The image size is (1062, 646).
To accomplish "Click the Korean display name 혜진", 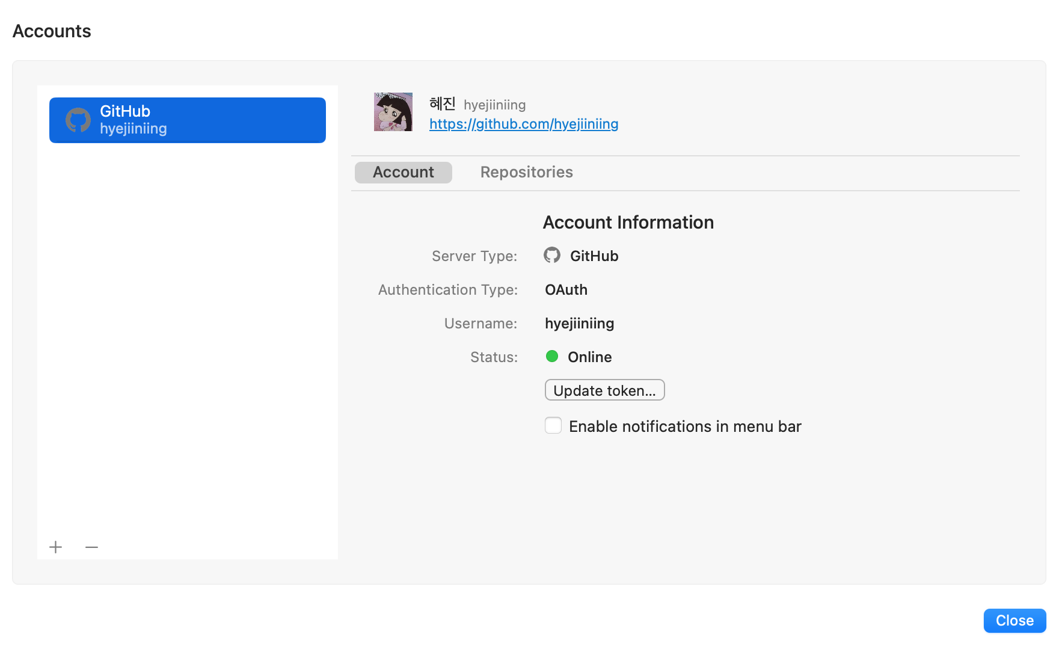I will (x=443, y=104).
